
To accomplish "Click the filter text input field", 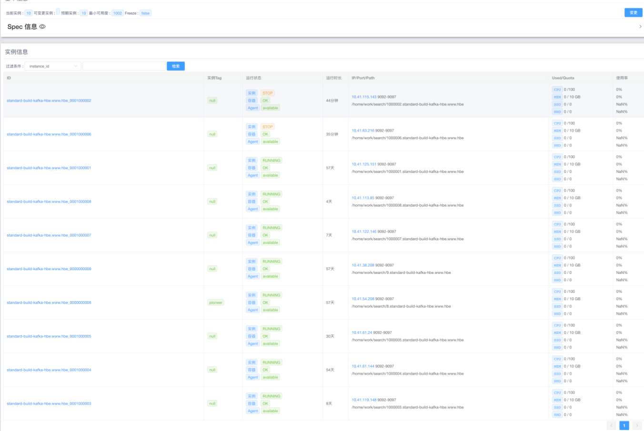I will [124, 66].
